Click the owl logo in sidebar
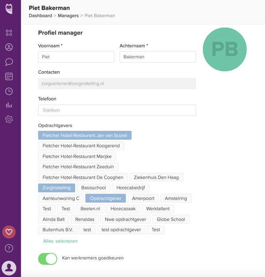 (9, 9)
